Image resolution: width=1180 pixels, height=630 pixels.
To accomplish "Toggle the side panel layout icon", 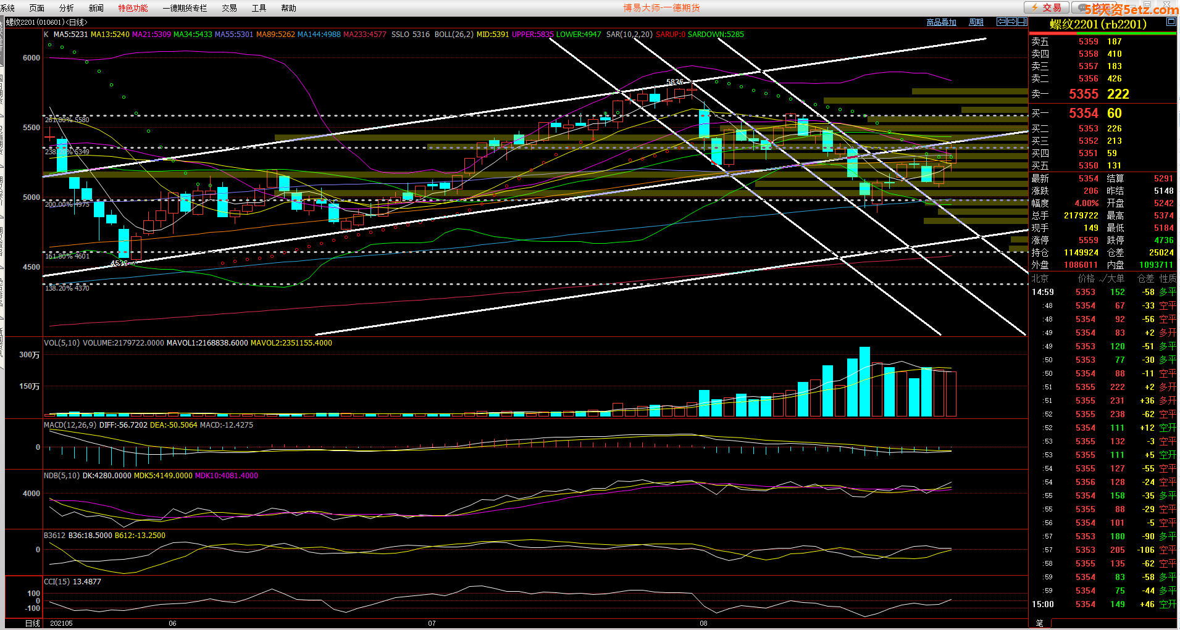I will (x=1023, y=22).
